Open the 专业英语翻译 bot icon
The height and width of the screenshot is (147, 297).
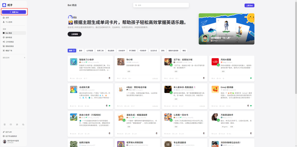[168, 144]
